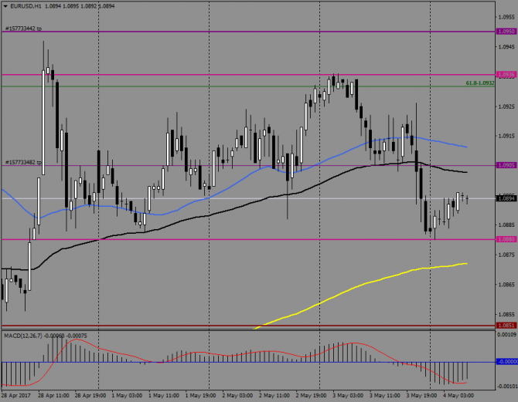
Task: Click the 1 May 19:00 time label
Action: click(x=201, y=395)
